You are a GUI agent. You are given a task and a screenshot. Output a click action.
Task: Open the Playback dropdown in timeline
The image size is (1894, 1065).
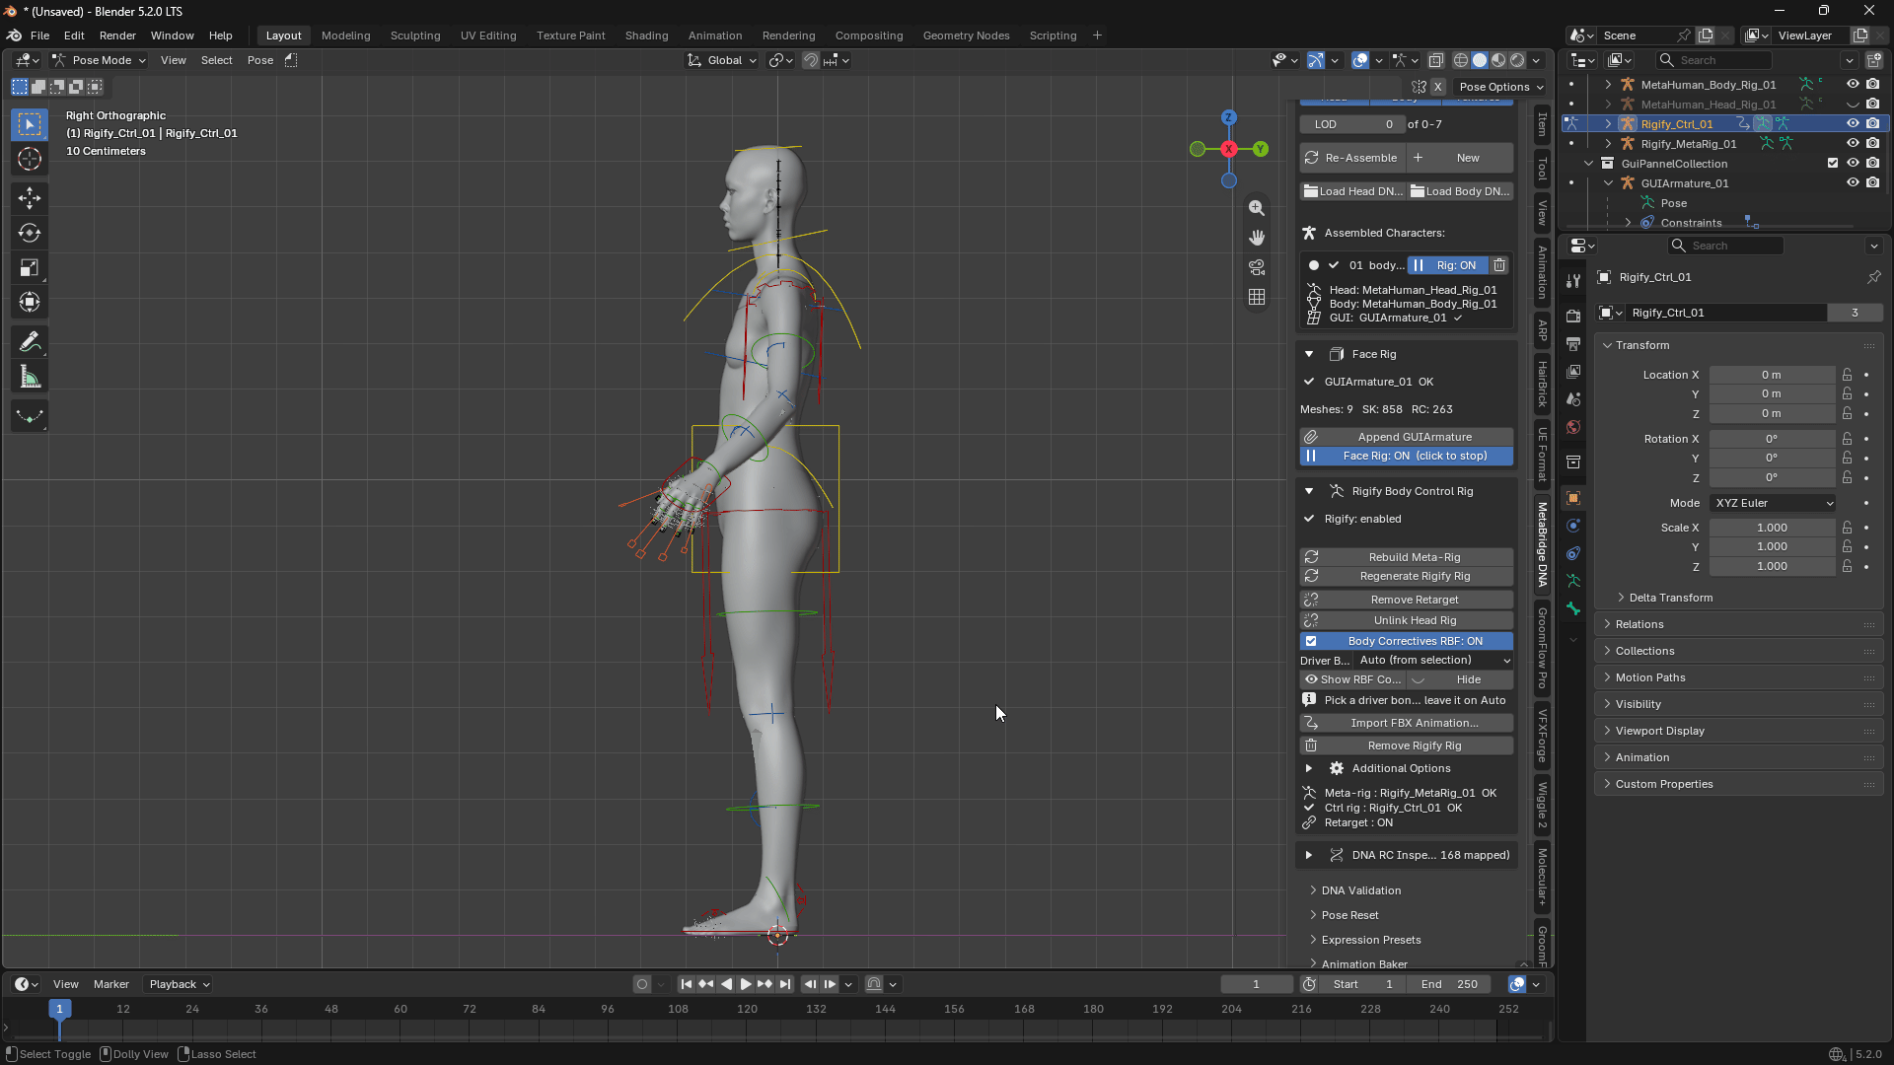coord(179,984)
